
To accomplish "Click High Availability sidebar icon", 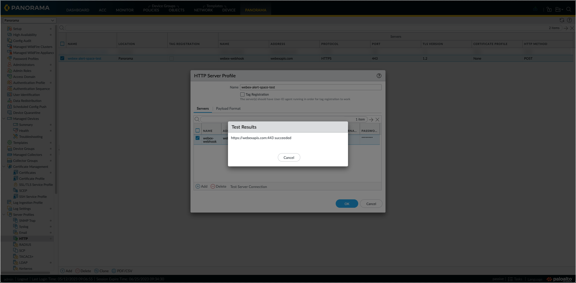I will coord(10,35).
